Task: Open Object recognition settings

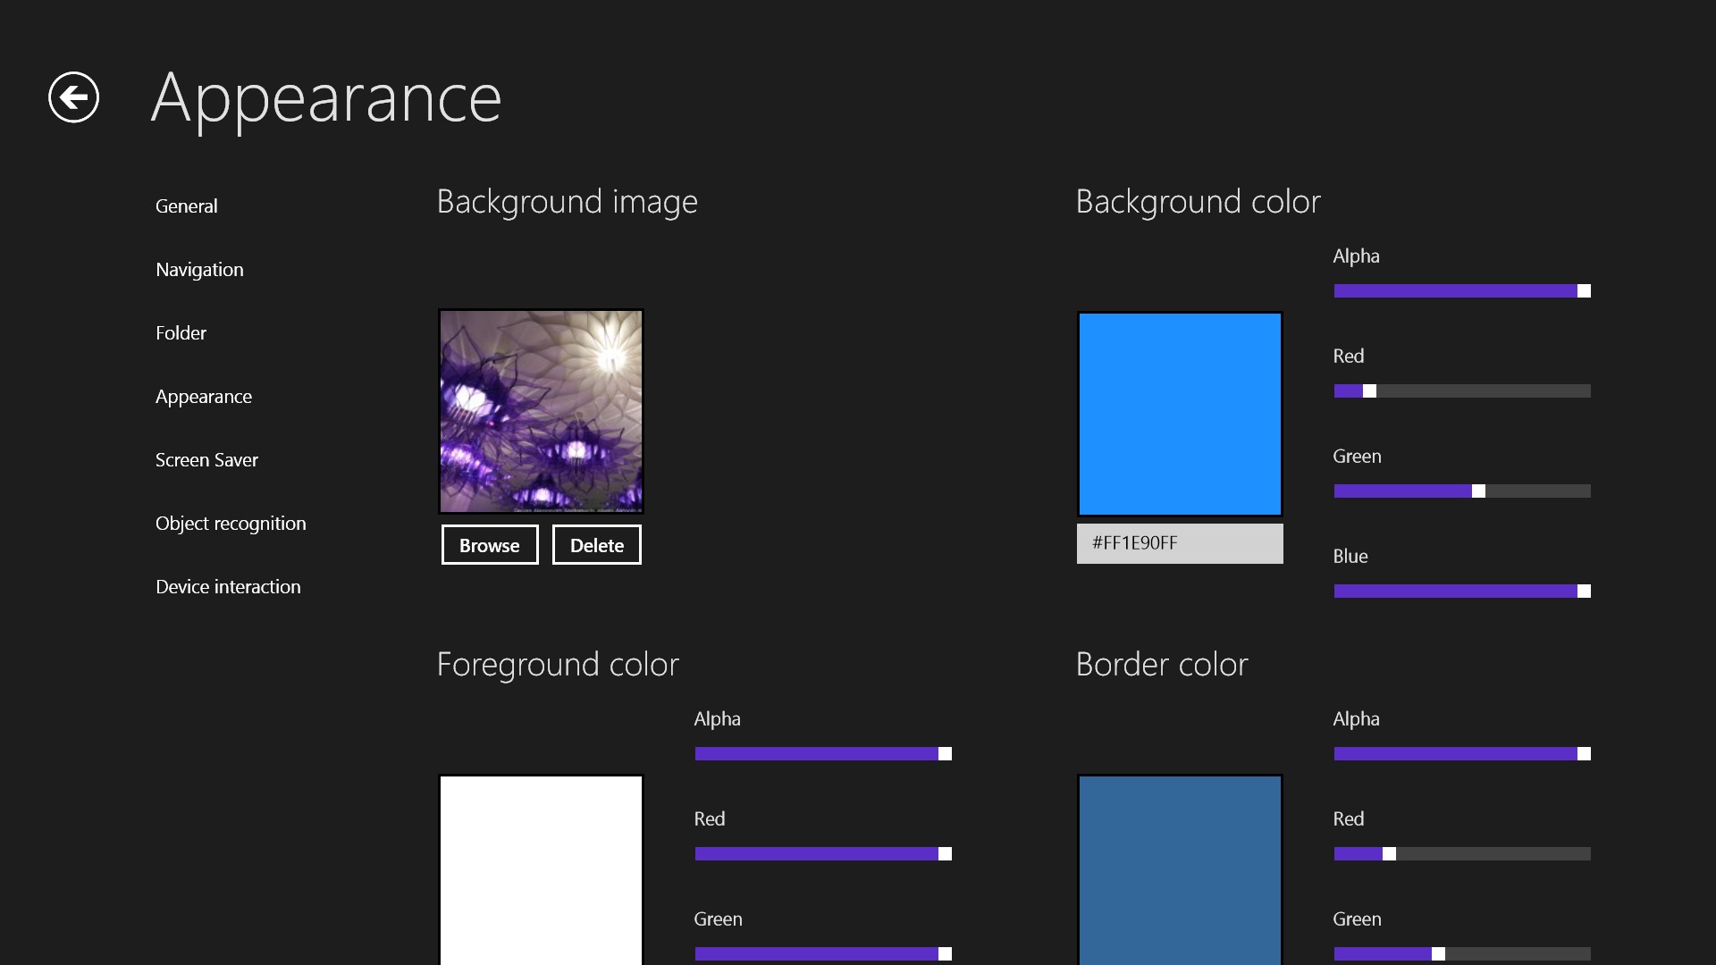Action: coord(231,524)
